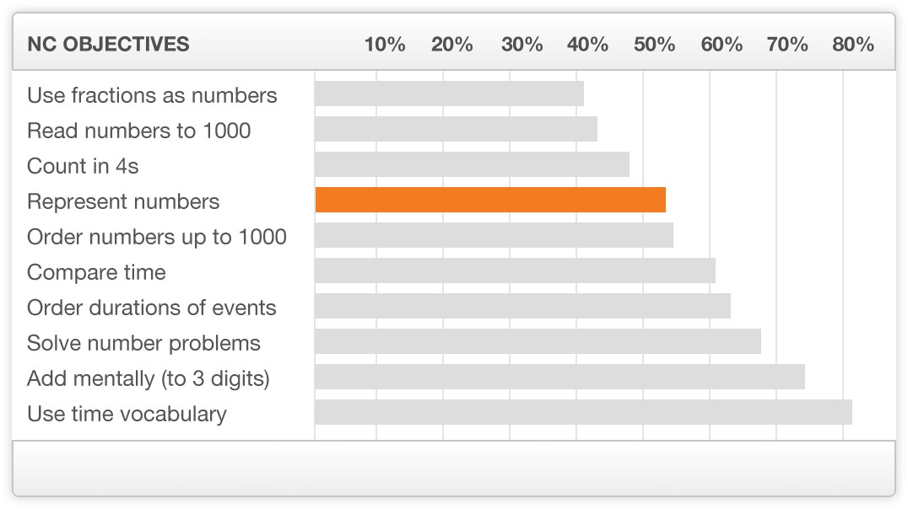Select Order numbers up to 1000
The height and width of the screenshot is (509, 908).
(x=157, y=237)
